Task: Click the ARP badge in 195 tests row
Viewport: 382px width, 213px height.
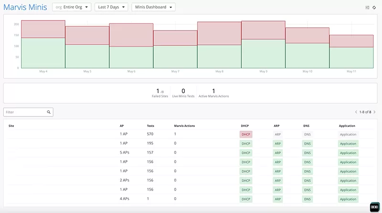Action: point(278,144)
